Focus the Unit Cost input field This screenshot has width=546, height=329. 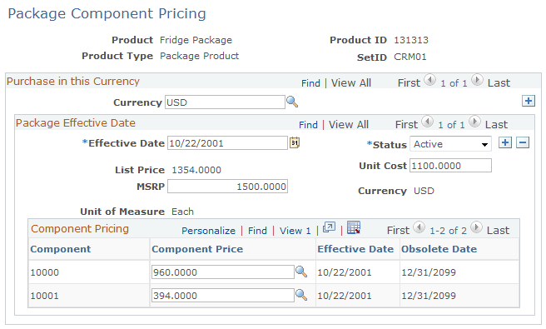point(450,166)
